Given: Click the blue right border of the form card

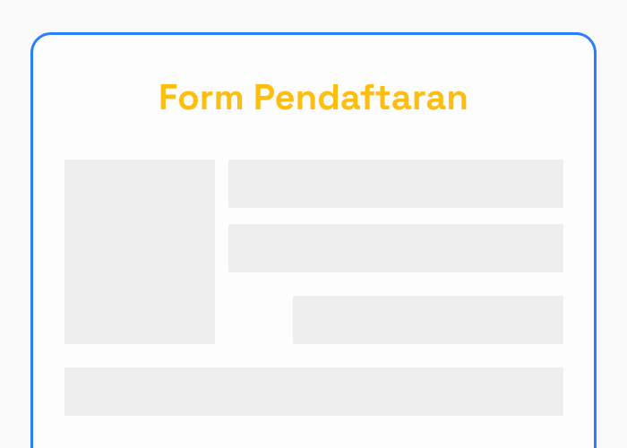Looking at the screenshot, I should [x=595, y=251].
